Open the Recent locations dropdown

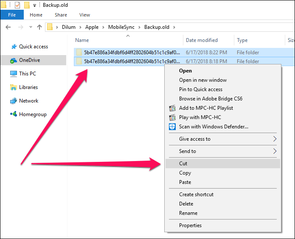[x=31, y=27]
